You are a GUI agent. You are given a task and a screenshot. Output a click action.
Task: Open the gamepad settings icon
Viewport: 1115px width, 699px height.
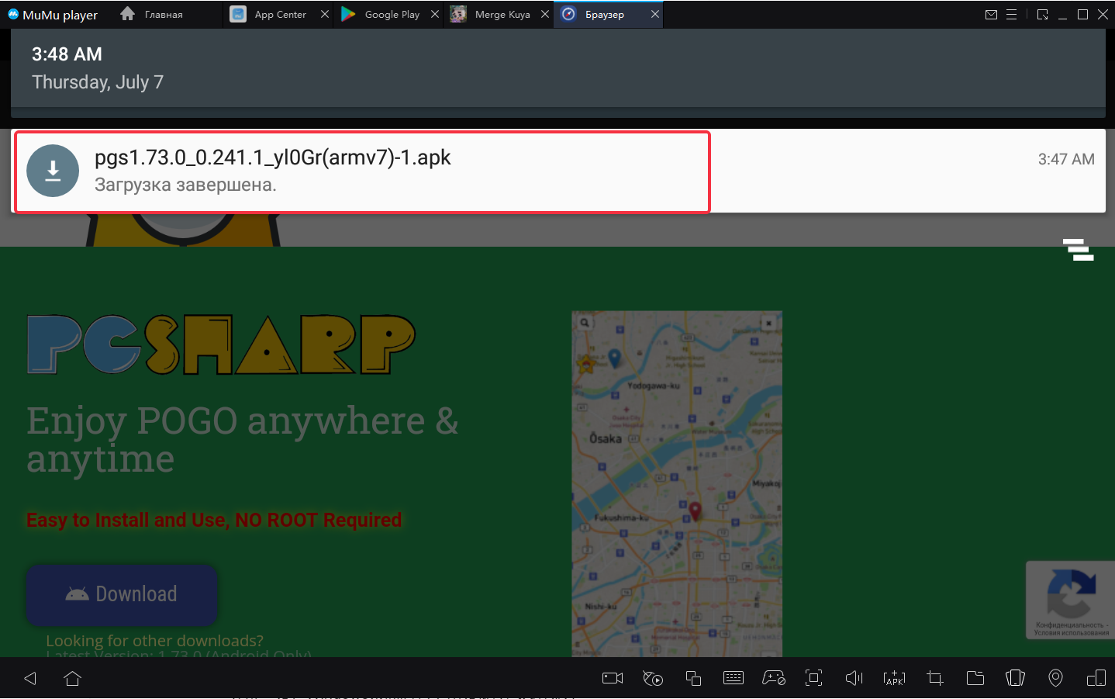[774, 678]
